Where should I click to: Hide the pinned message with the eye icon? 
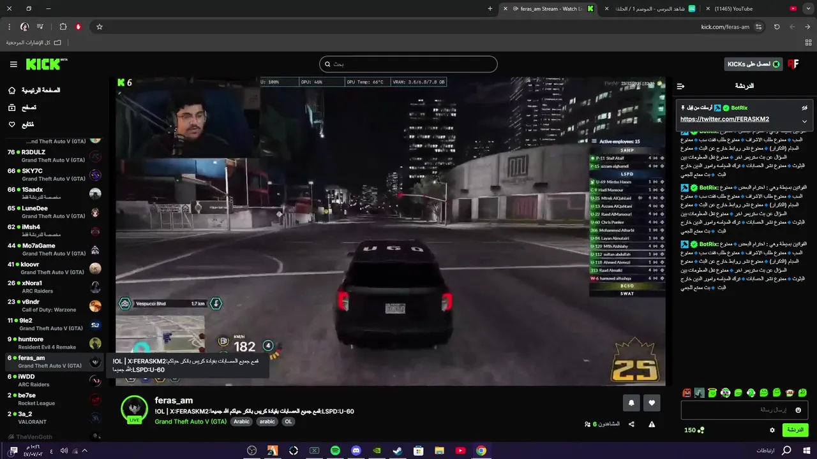[x=804, y=108]
